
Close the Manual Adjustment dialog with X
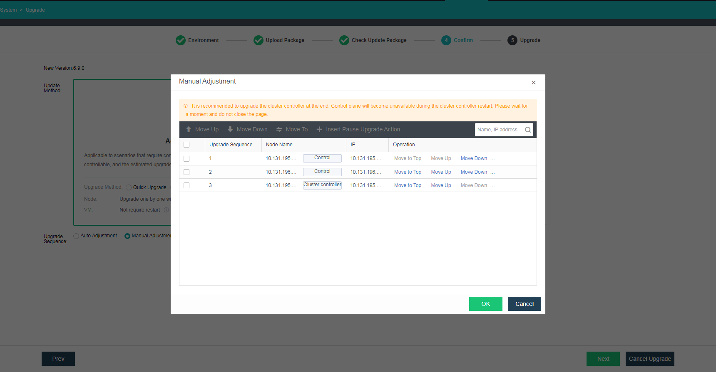coord(533,83)
